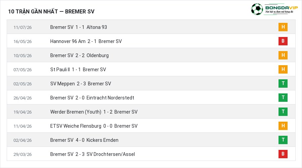This screenshot has height=168, width=302.
Task: Select the Bremer SV 2 - 2 Oldenburg match
Action: [x=79, y=55]
